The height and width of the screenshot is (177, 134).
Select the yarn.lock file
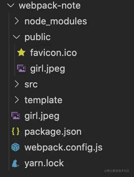point(44,163)
